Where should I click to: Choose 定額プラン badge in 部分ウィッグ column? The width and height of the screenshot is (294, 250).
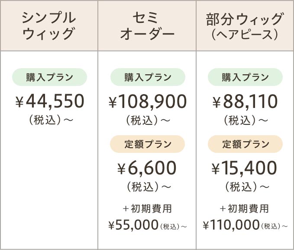click(245, 144)
